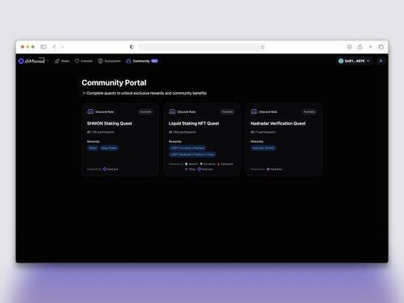
Task: Open a new tab with plus icon
Action: (x=370, y=47)
